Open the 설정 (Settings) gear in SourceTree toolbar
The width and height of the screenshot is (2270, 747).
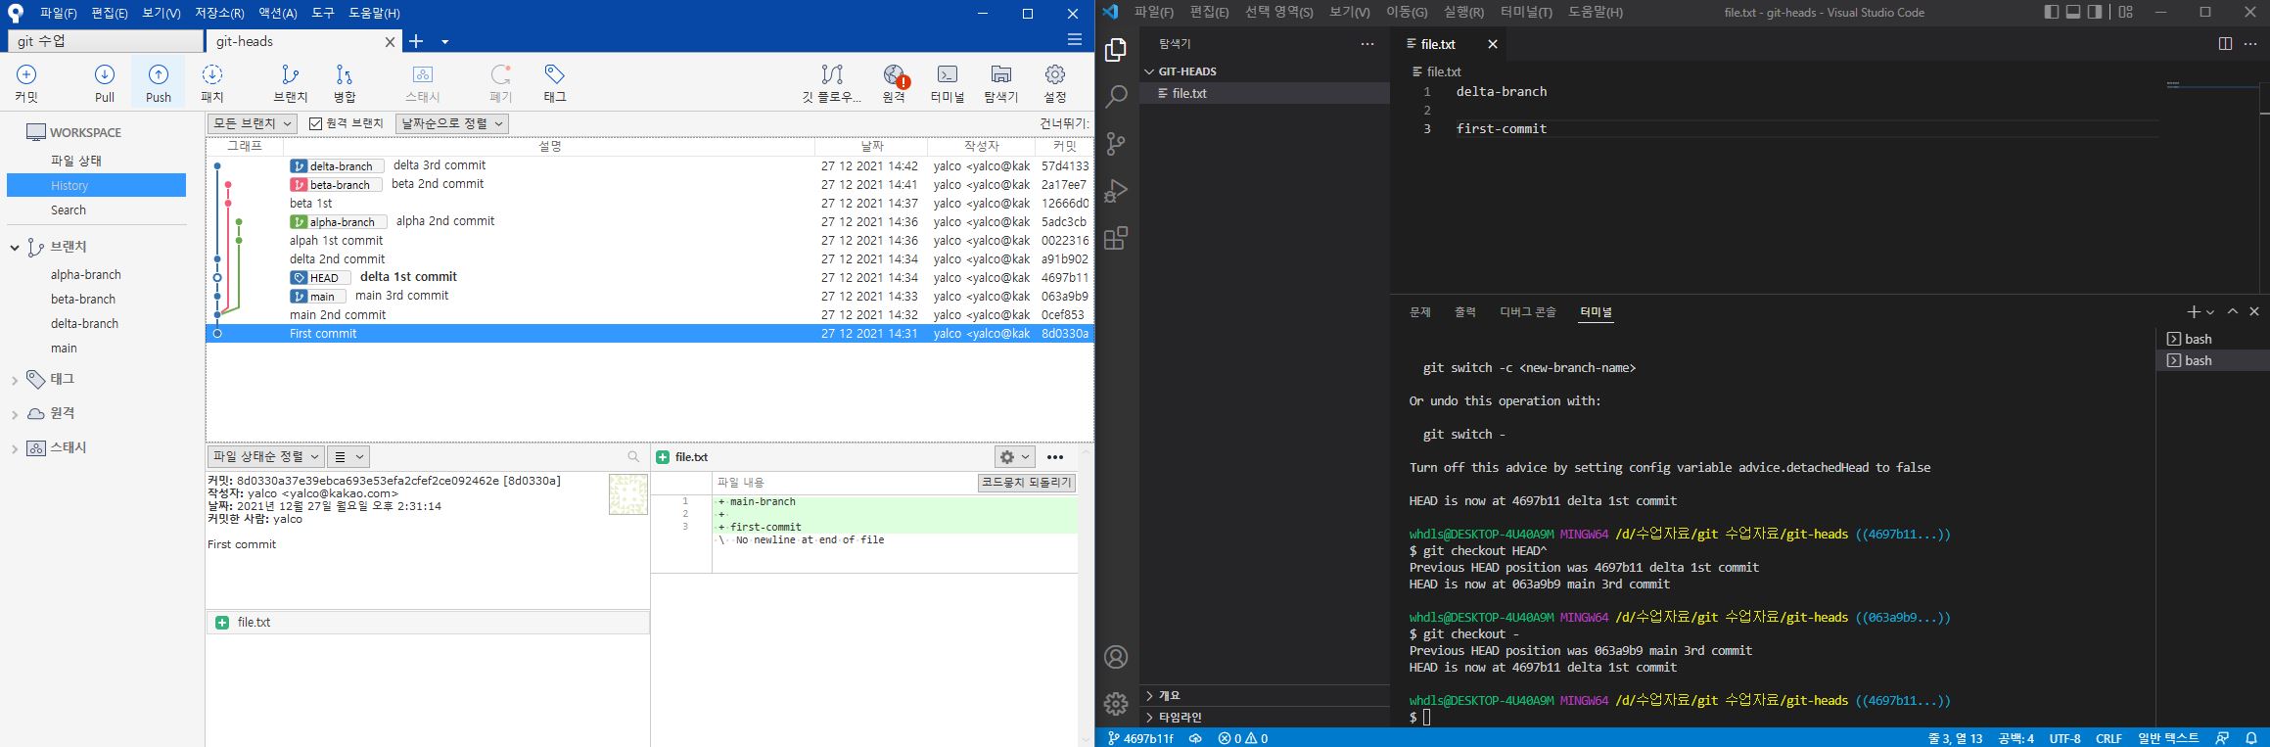click(1054, 83)
